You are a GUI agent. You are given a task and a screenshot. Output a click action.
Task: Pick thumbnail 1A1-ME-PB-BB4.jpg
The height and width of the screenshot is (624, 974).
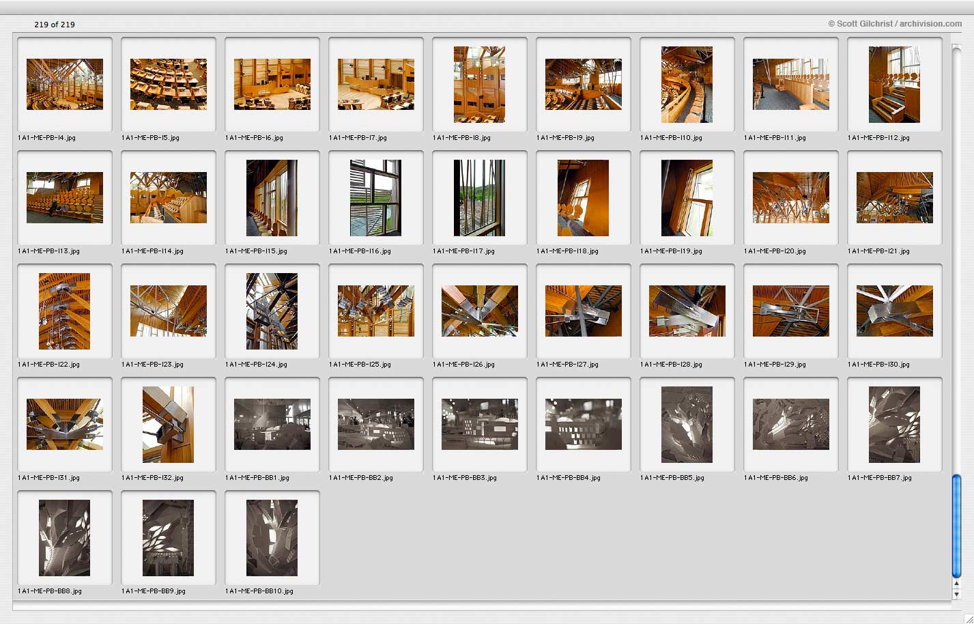point(584,425)
